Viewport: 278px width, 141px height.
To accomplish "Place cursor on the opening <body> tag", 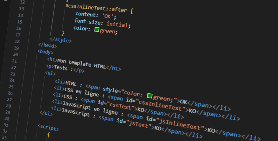I will pos(46,52).
